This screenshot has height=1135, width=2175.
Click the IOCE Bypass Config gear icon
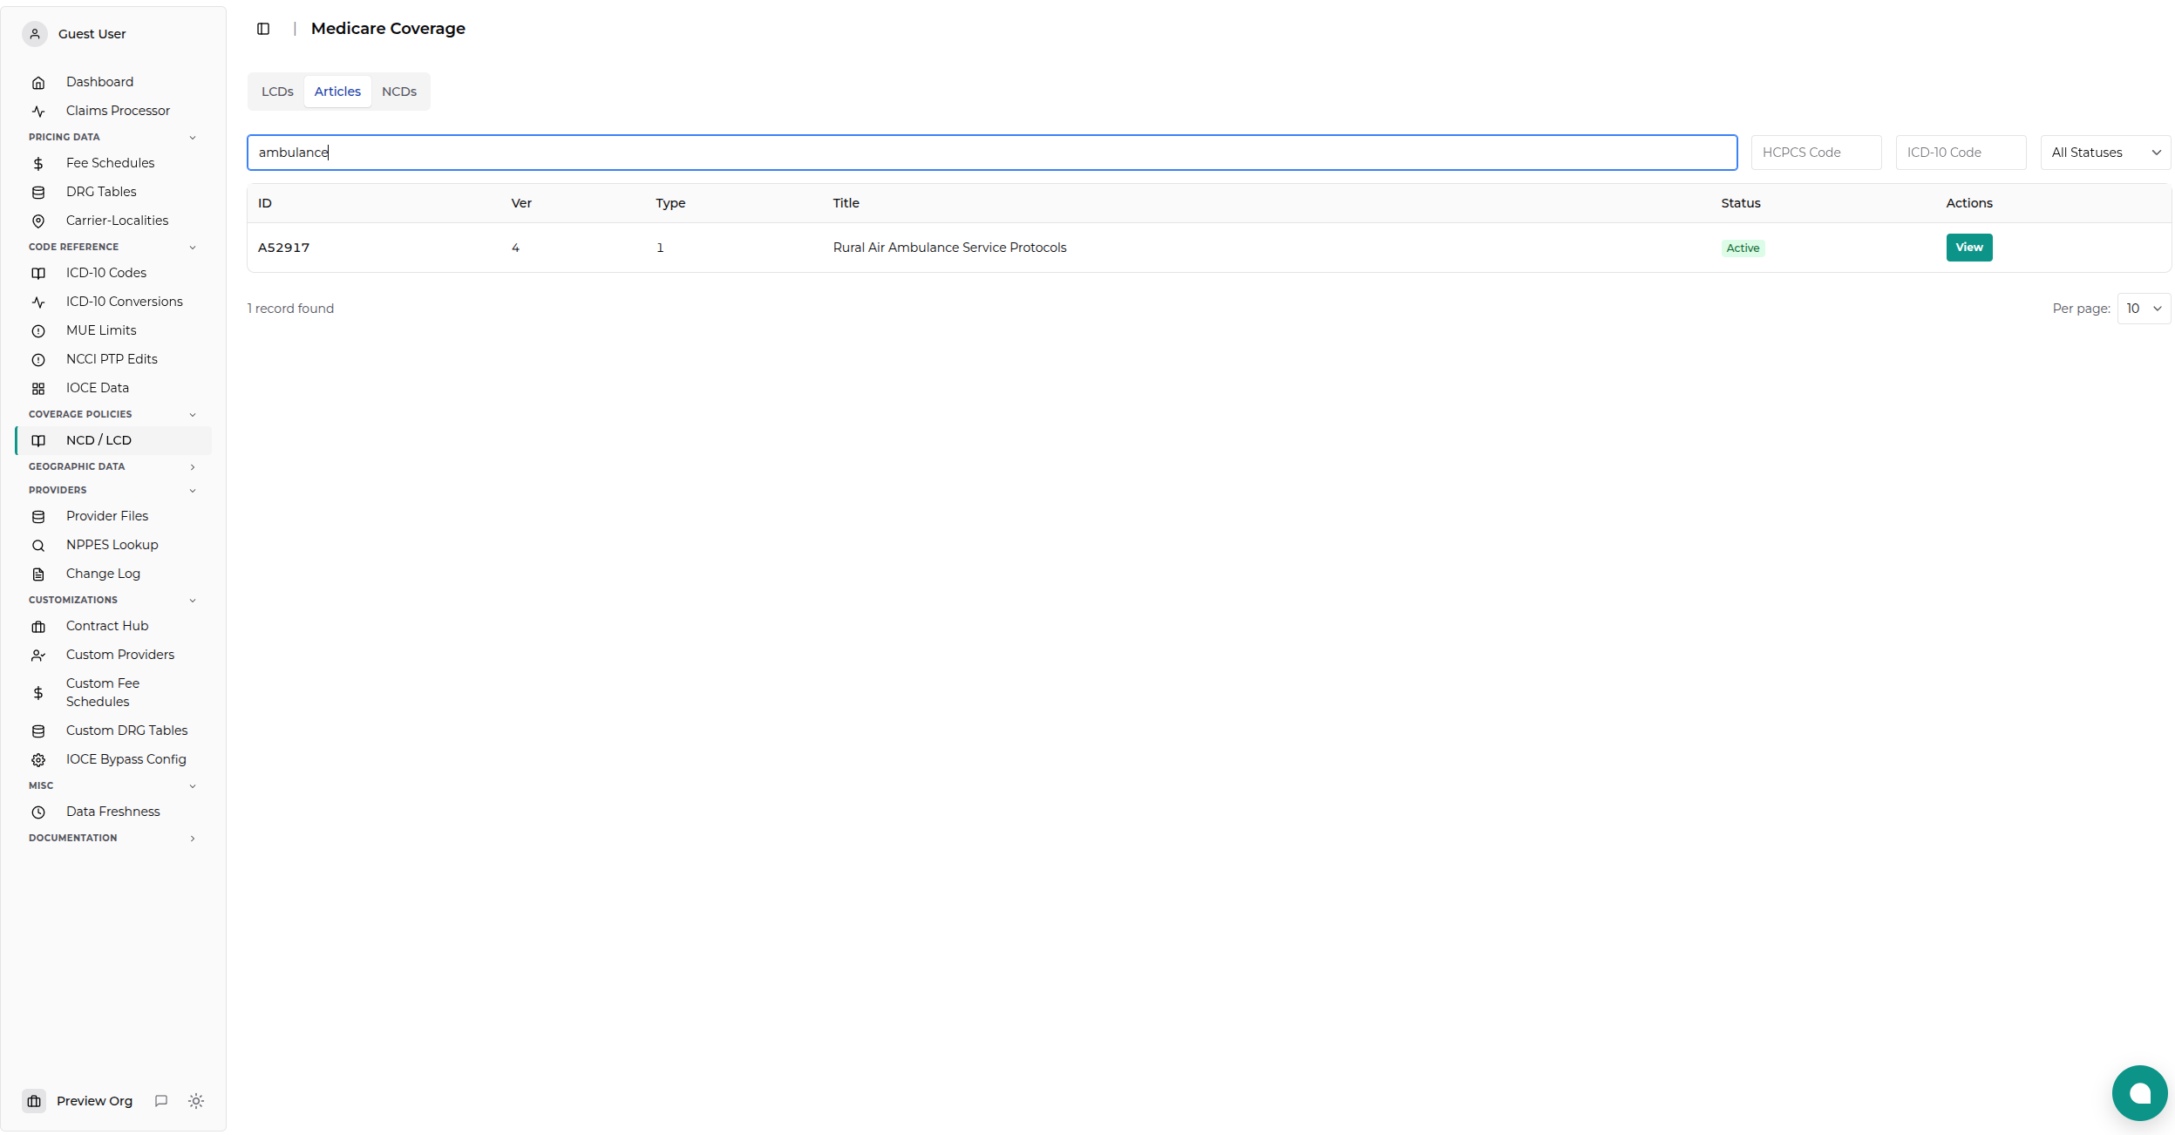point(38,760)
